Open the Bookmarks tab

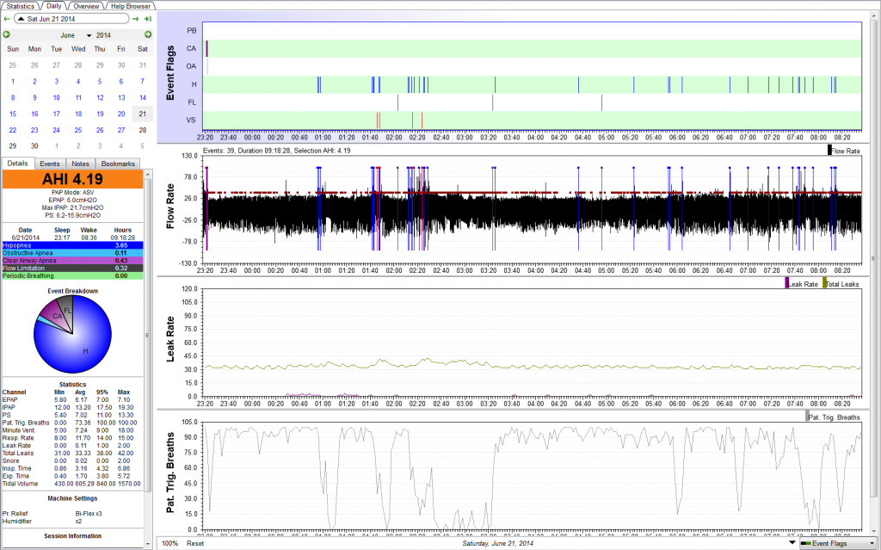pyautogui.click(x=117, y=163)
